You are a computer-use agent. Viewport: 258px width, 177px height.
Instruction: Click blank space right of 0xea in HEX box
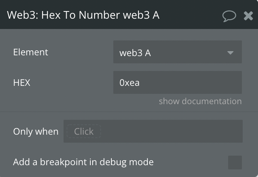tap(191, 82)
